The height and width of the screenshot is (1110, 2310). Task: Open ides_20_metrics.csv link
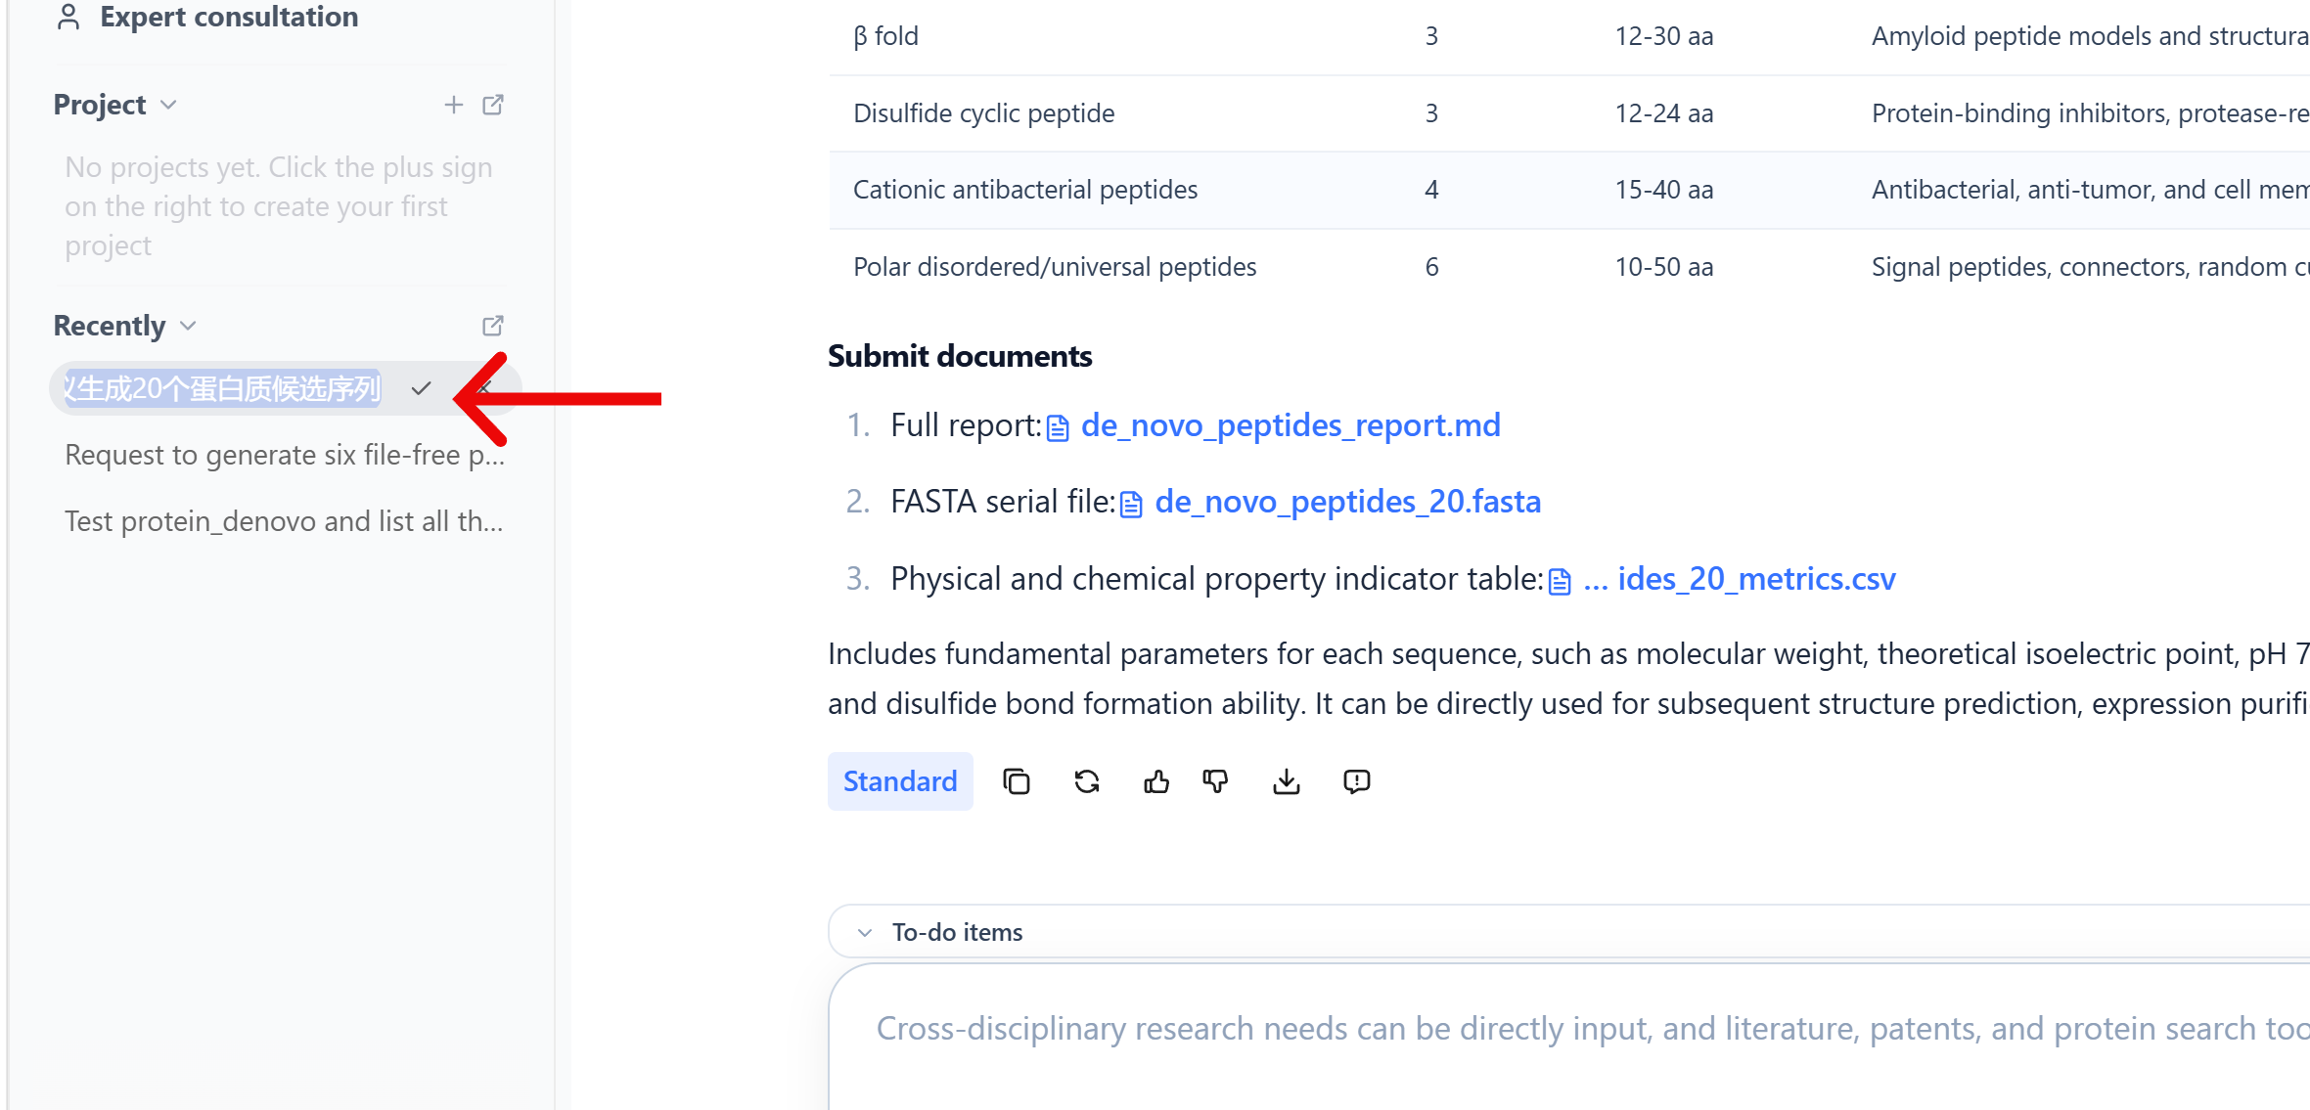1740,579
